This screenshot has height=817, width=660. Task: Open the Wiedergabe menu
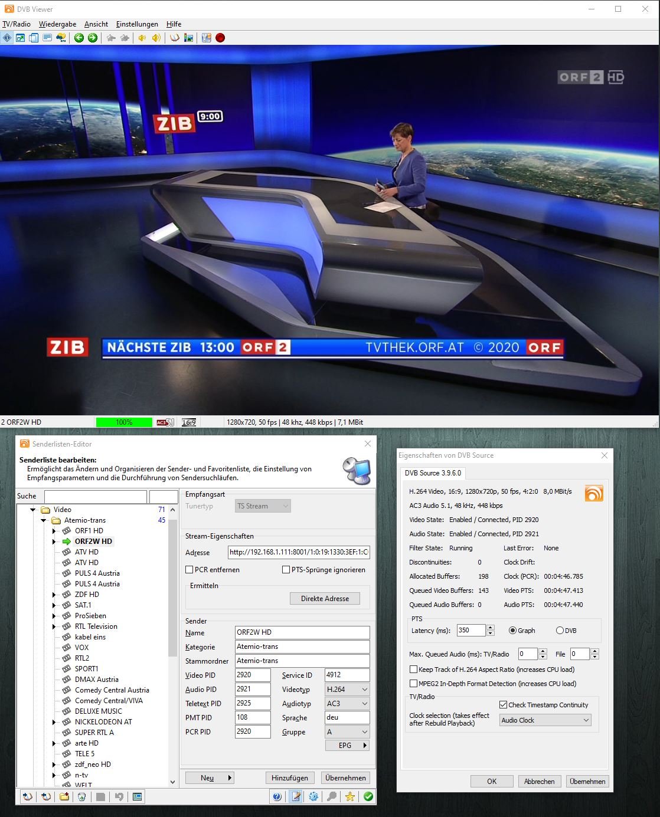[x=57, y=24]
